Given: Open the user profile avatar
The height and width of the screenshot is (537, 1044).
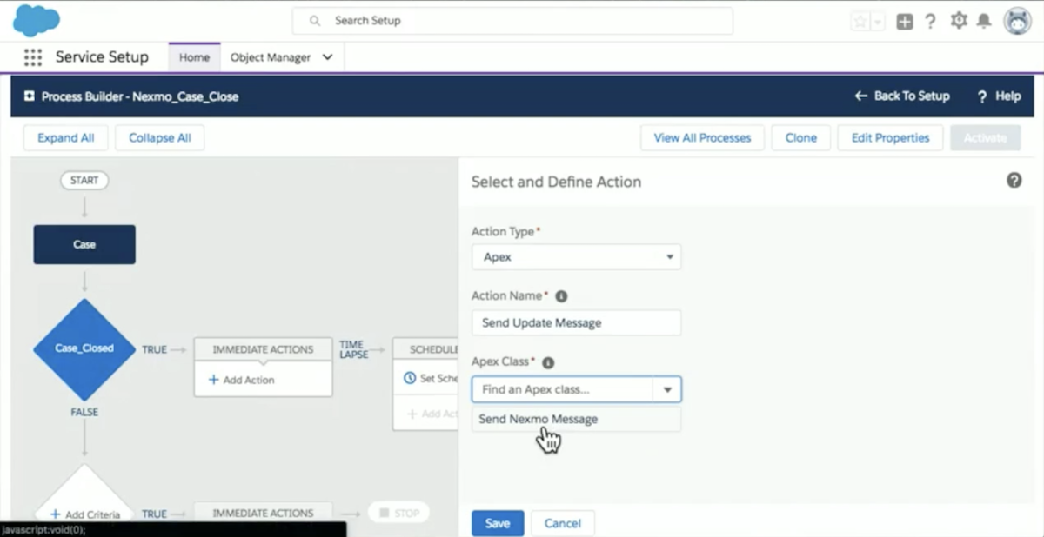Looking at the screenshot, I should tap(1017, 21).
